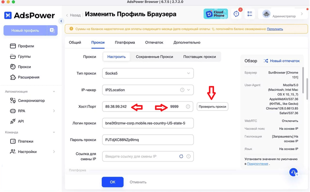310x192 pixels.
Task: Click the refresh icon in Ссылка для смены IP
Action: point(181,156)
